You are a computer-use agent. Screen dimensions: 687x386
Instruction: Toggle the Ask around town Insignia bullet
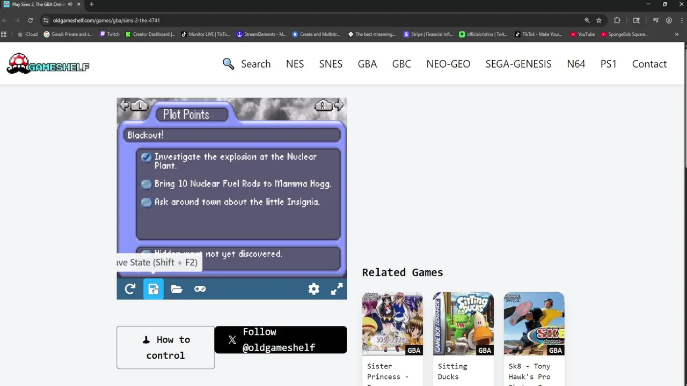coord(146,203)
